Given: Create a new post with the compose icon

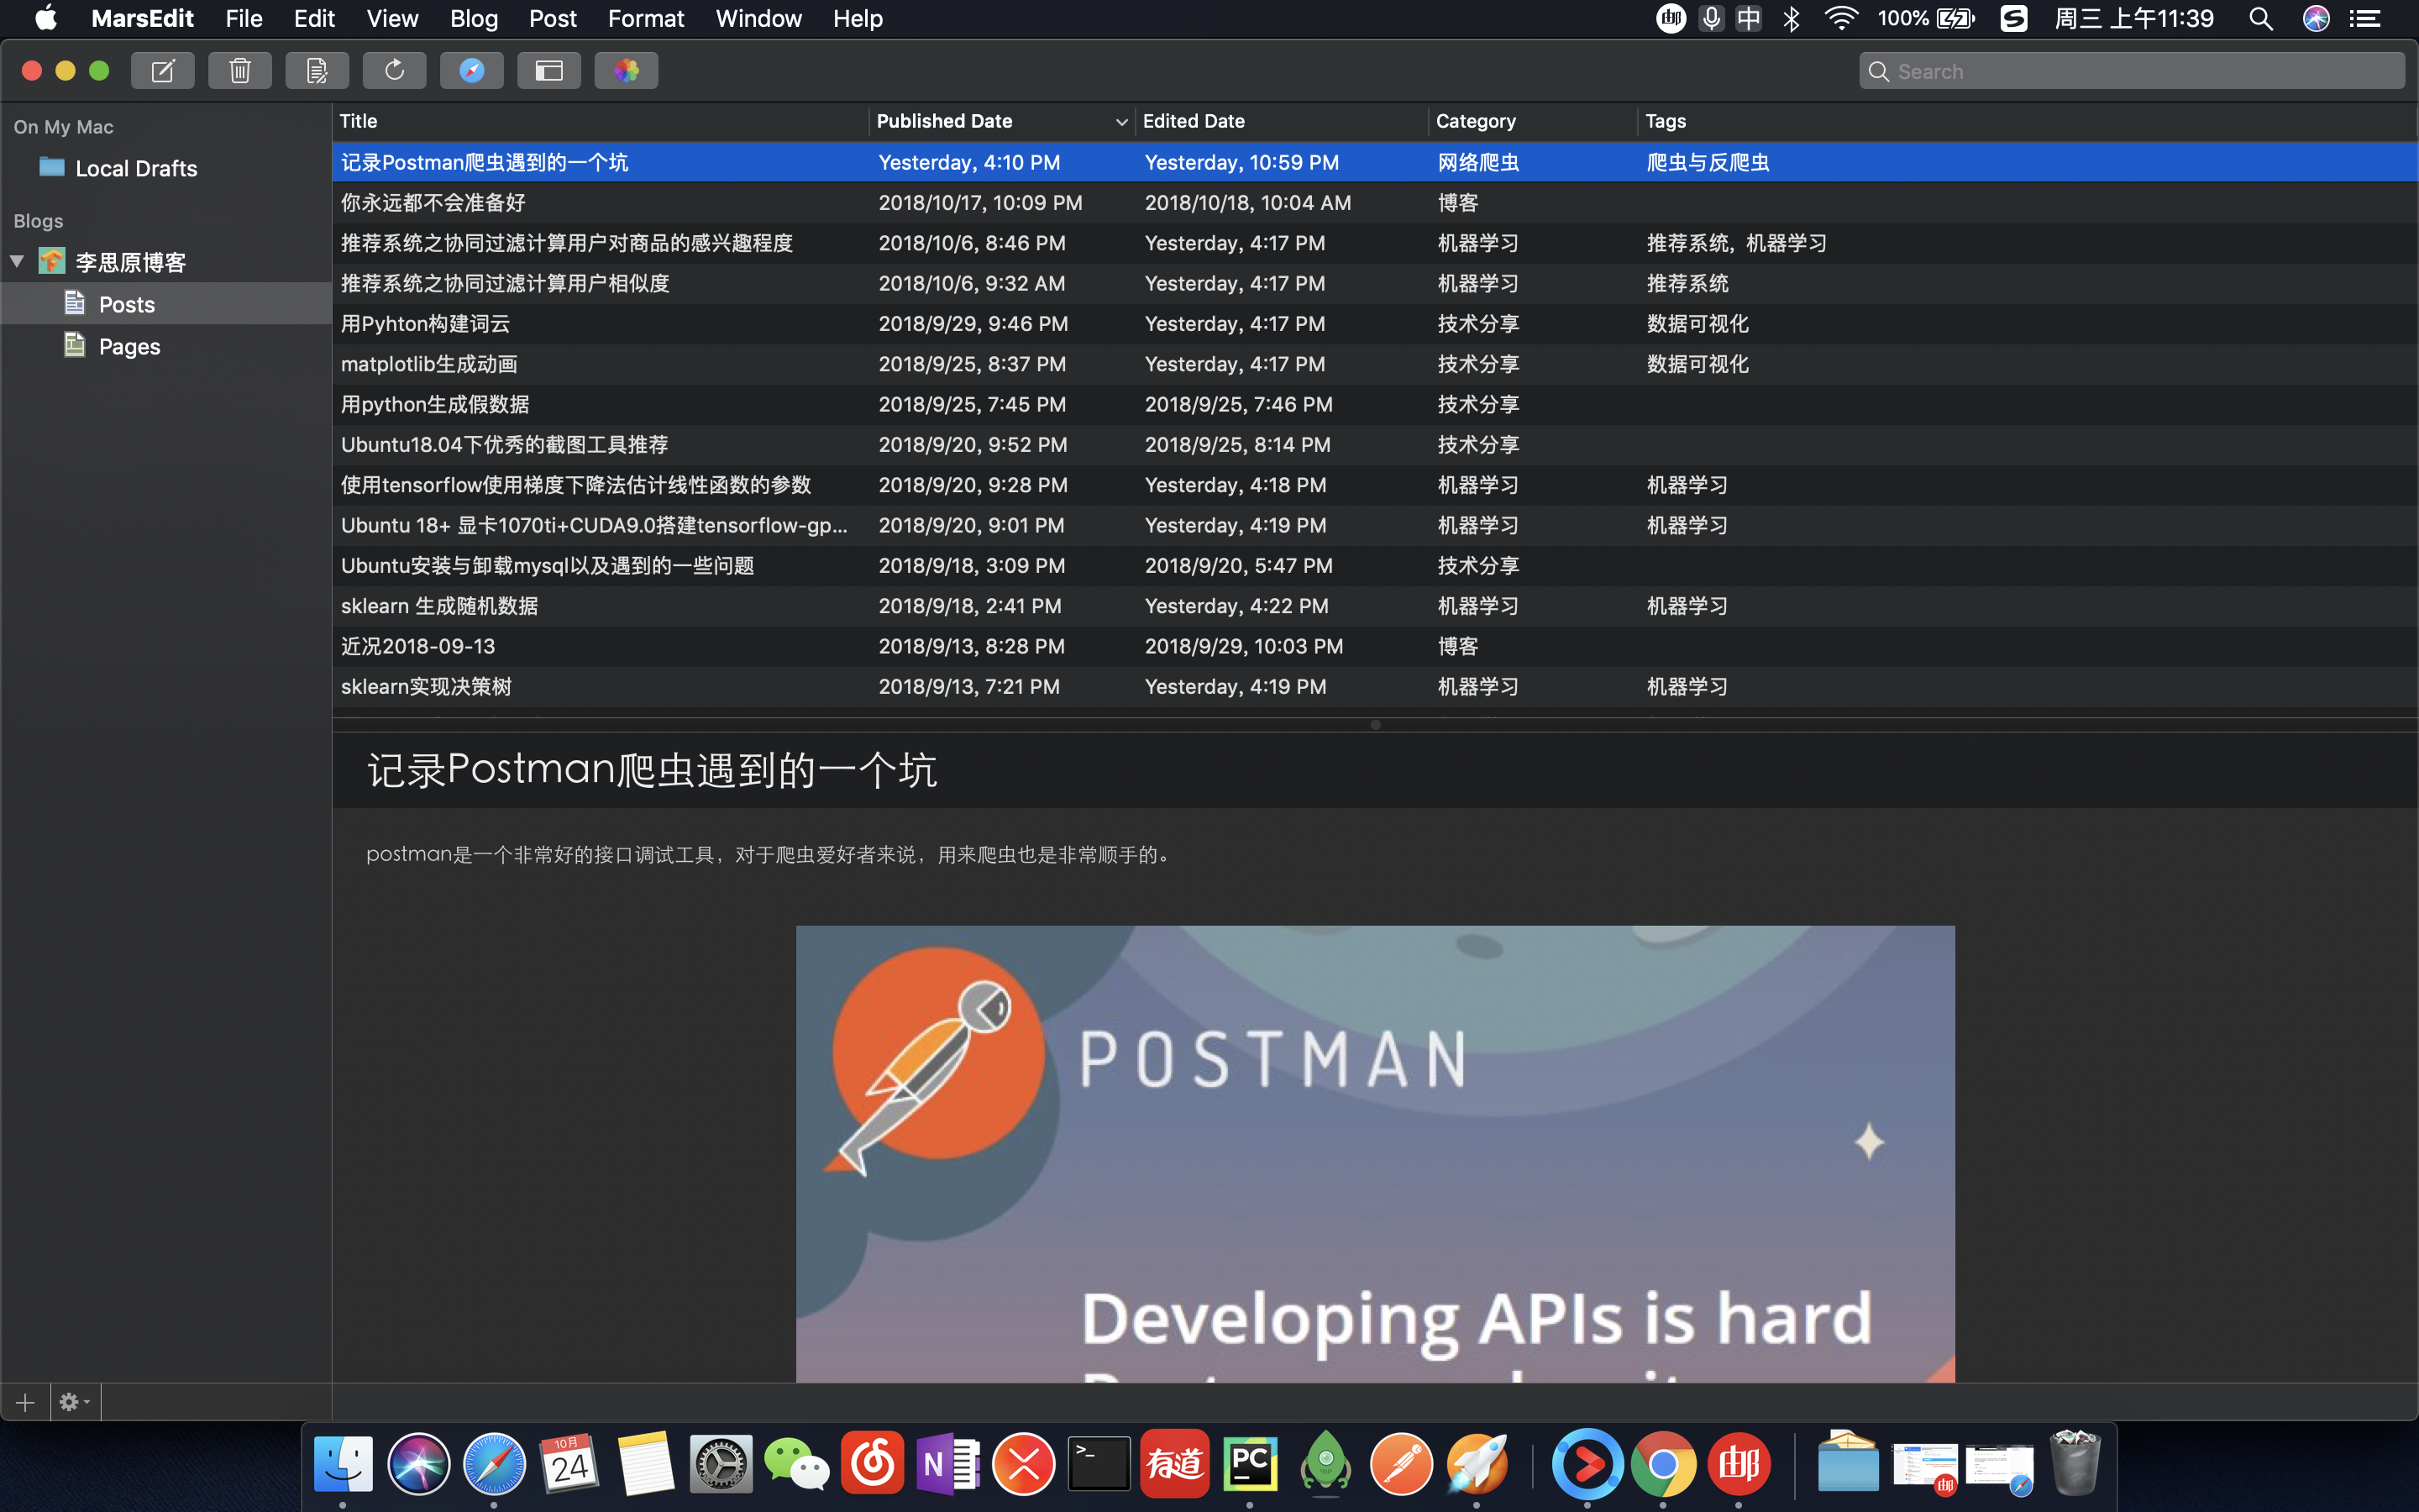Looking at the screenshot, I should click(163, 71).
